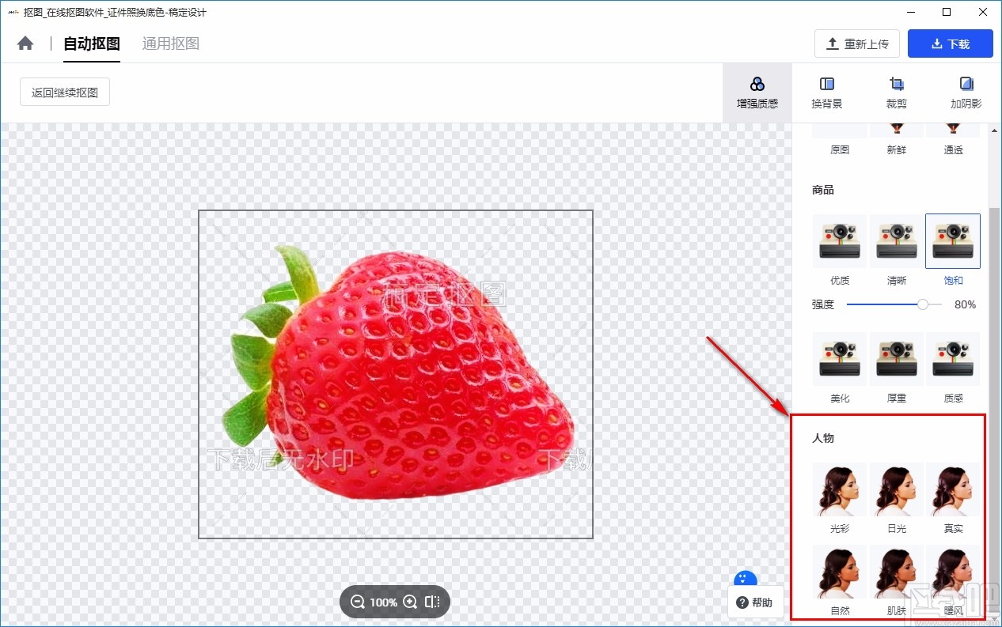The image size is (1002, 627).
Task: Click the app logo in title bar
Action: click(x=13, y=13)
